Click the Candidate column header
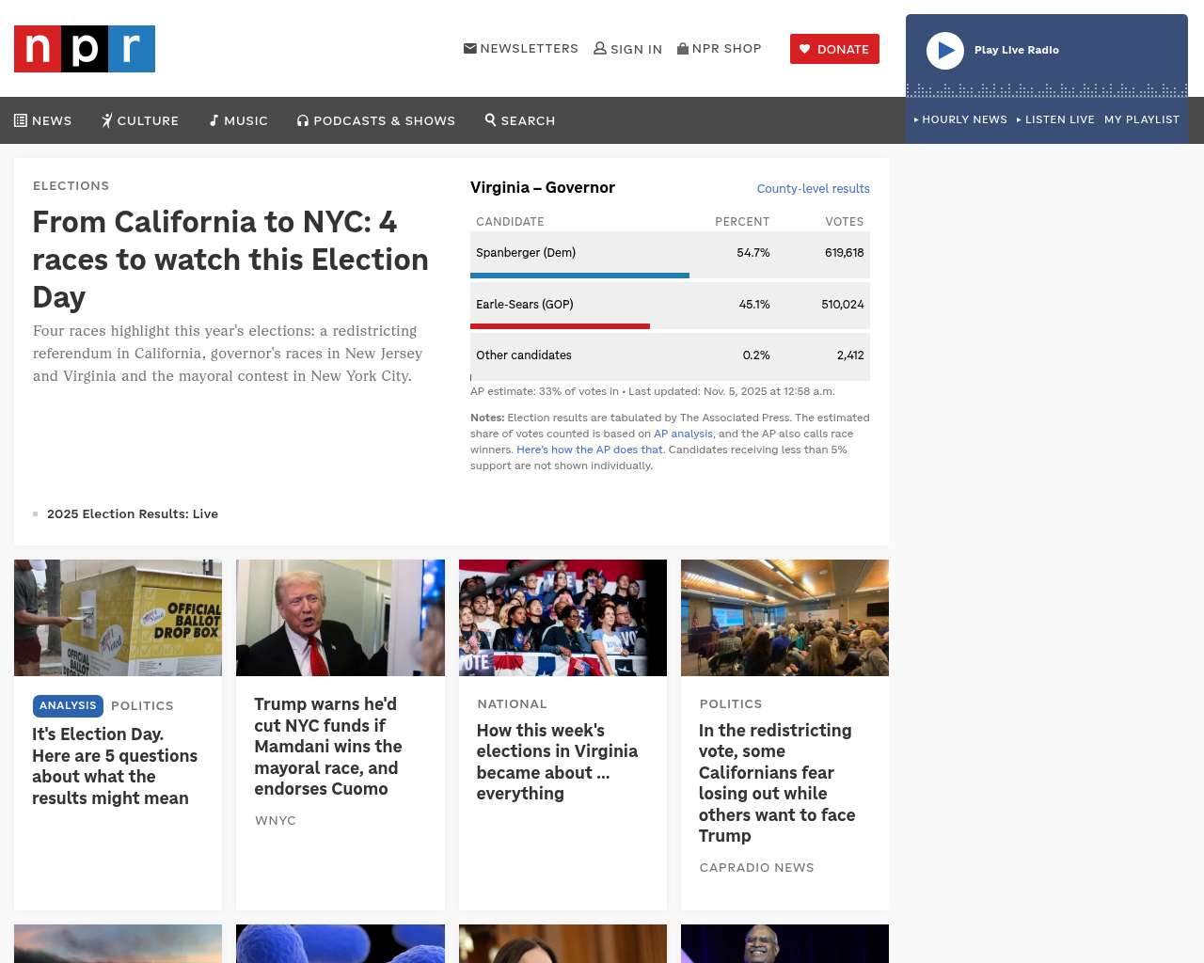 coord(510,222)
